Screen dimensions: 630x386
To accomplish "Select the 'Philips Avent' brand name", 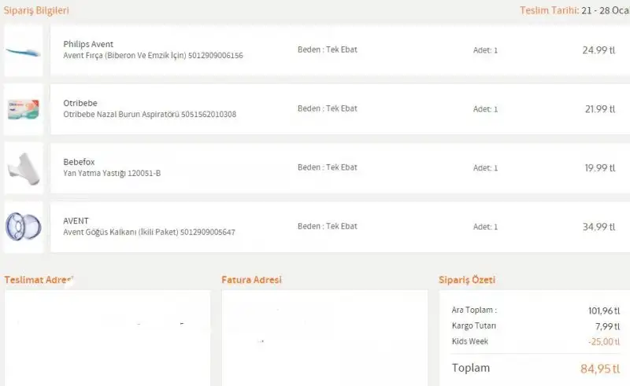I will click(x=88, y=44).
